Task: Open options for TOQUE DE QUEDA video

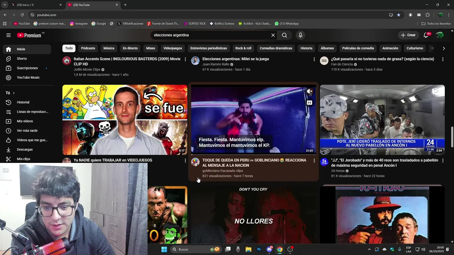Action: 314,160
